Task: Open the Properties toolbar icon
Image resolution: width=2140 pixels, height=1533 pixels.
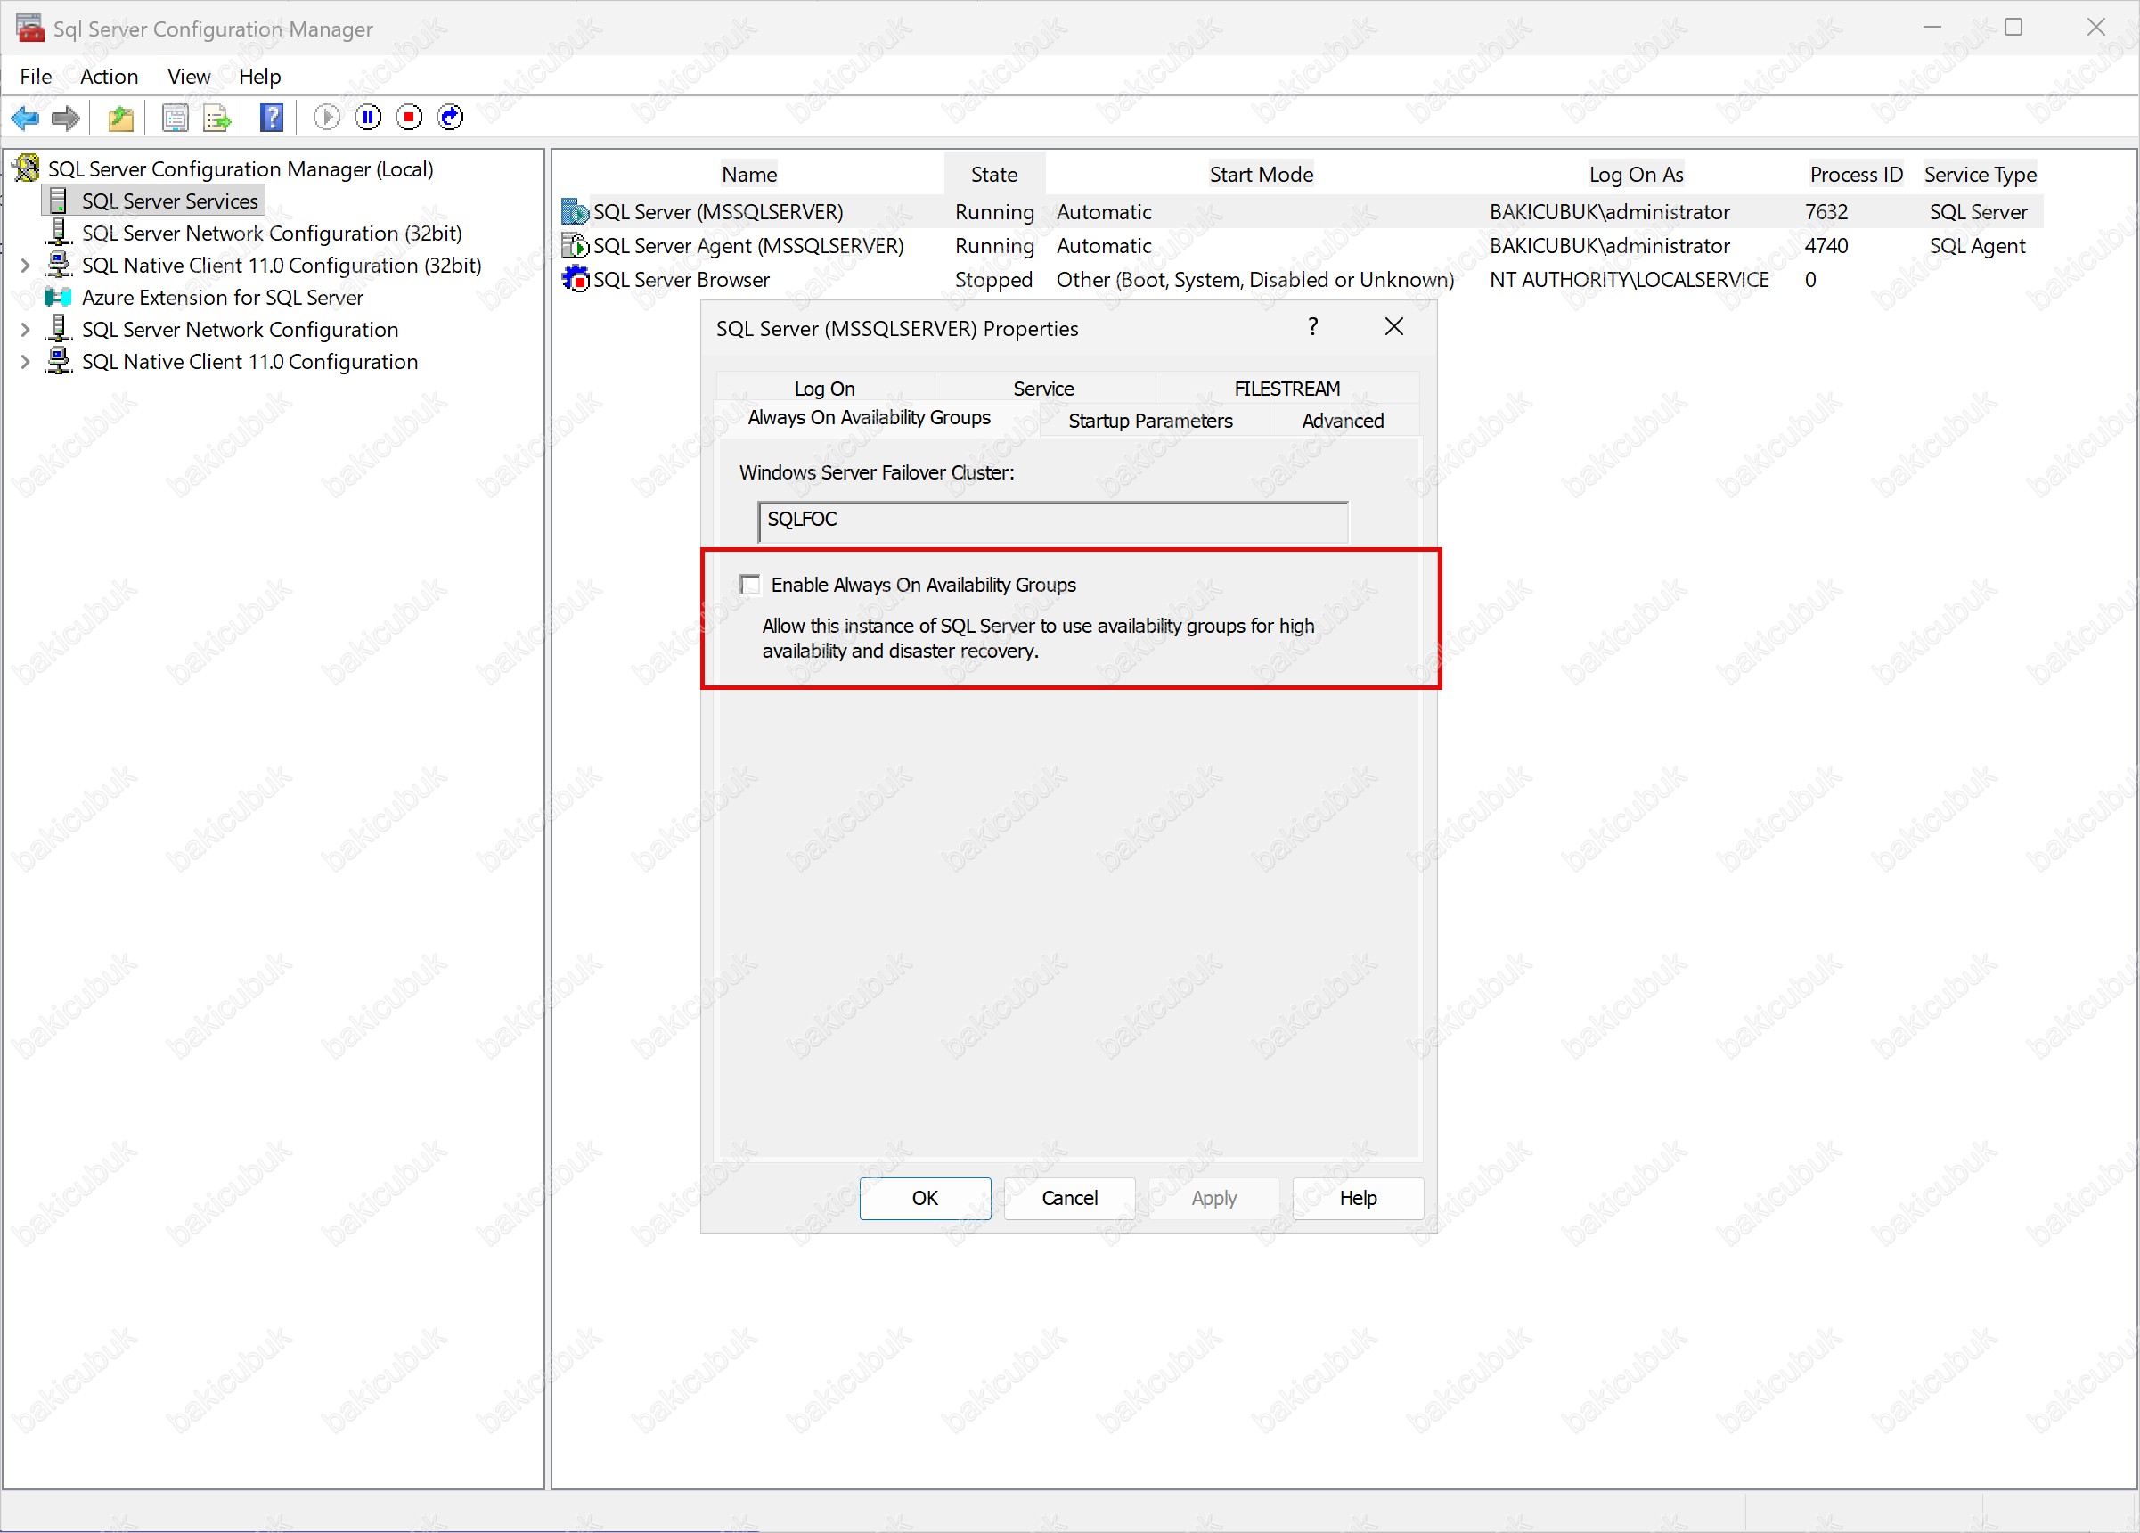Action: point(175,117)
